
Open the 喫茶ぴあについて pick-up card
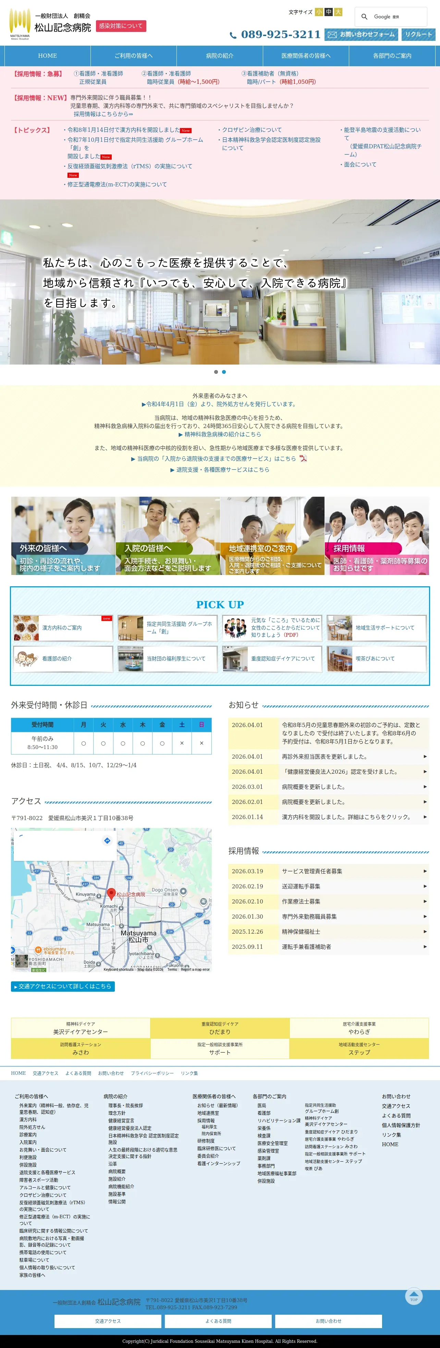click(x=377, y=659)
